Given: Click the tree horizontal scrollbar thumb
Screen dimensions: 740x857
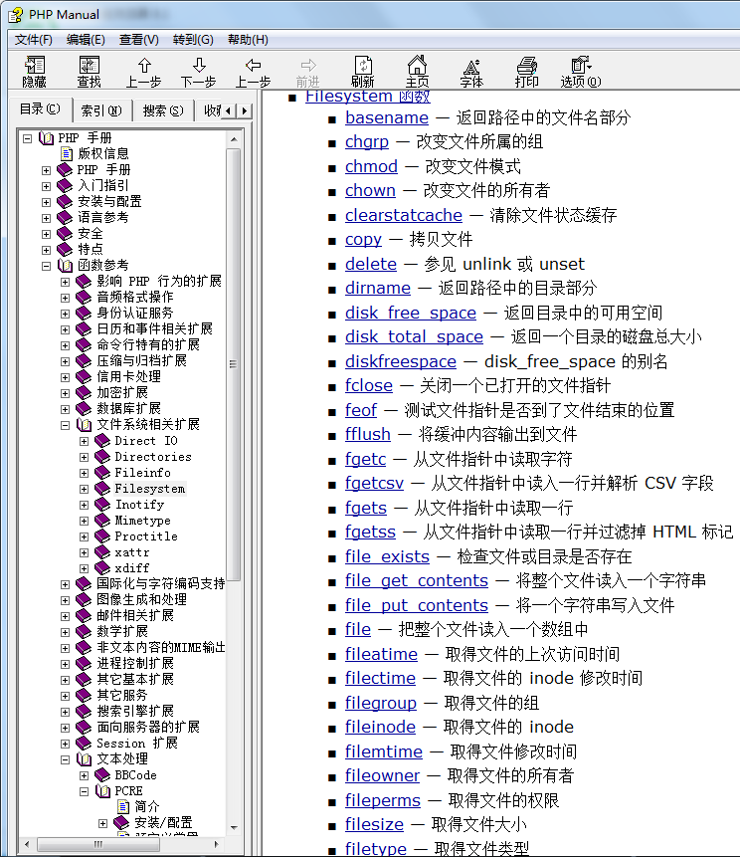Looking at the screenshot, I should (98, 844).
